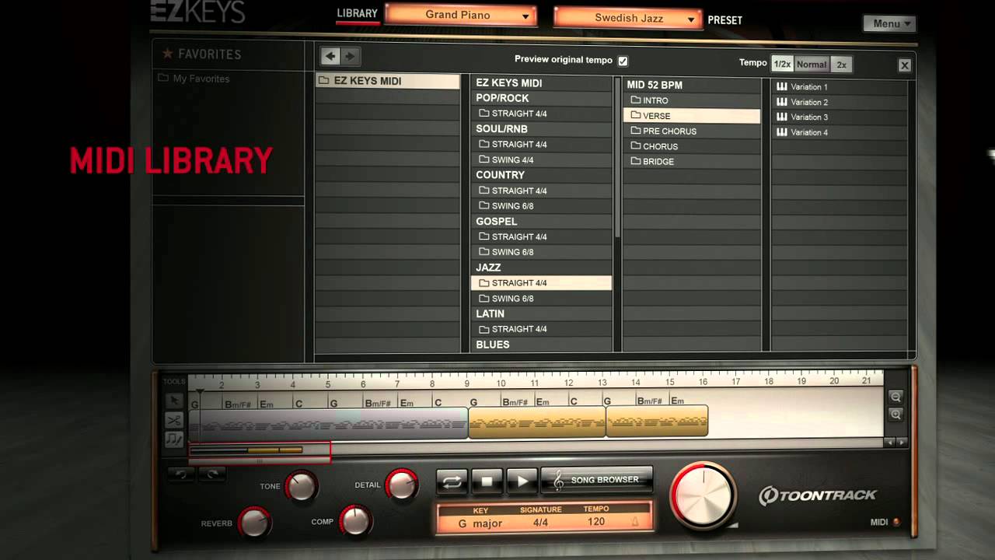Image resolution: width=995 pixels, height=560 pixels.
Task: Open the Grand Piano library dropdown
Action: (x=461, y=16)
